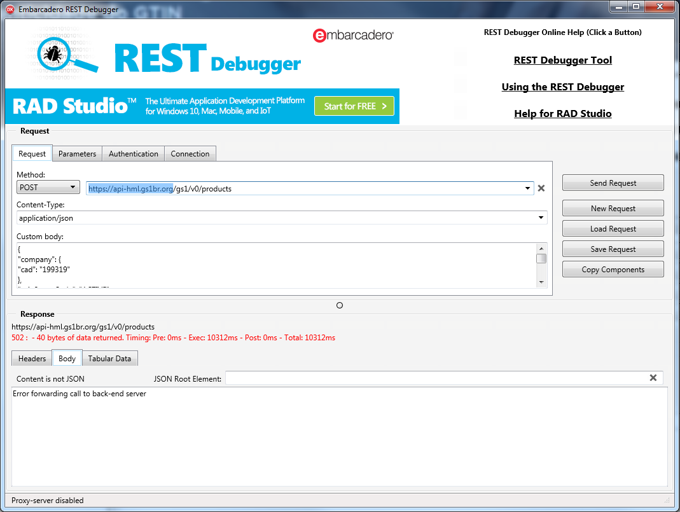Click the Embarcadero logo
The width and height of the screenshot is (680, 512).
point(353,36)
